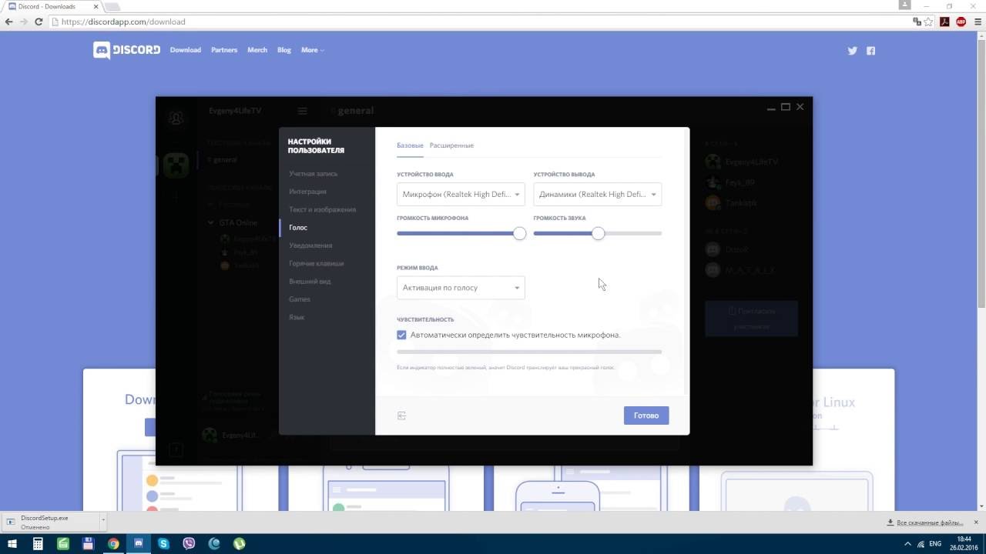Click the DiscordSetup.exe download item
The height and width of the screenshot is (554, 986).
tap(52, 522)
